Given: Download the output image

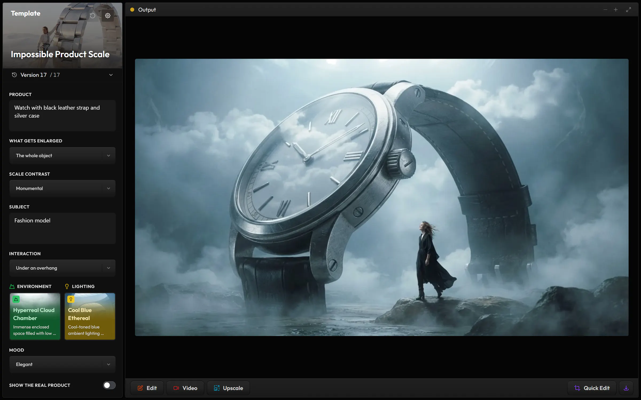Looking at the screenshot, I should click(626, 388).
